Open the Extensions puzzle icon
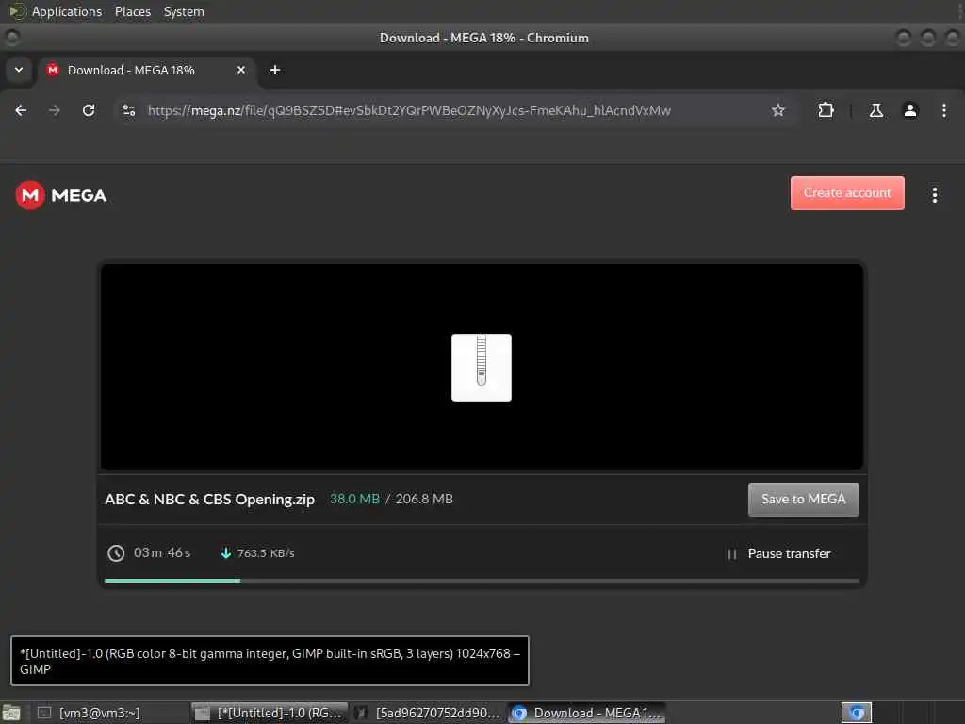Screen dimensions: 965x724 (x=826, y=110)
